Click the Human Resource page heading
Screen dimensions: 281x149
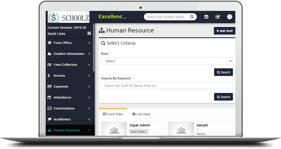(x=130, y=31)
